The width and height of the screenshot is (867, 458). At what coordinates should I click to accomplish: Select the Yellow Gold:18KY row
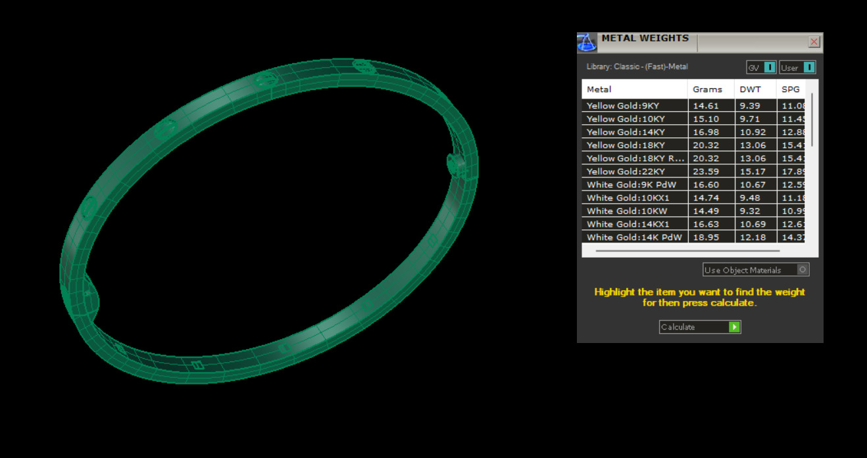pyautogui.click(x=693, y=145)
